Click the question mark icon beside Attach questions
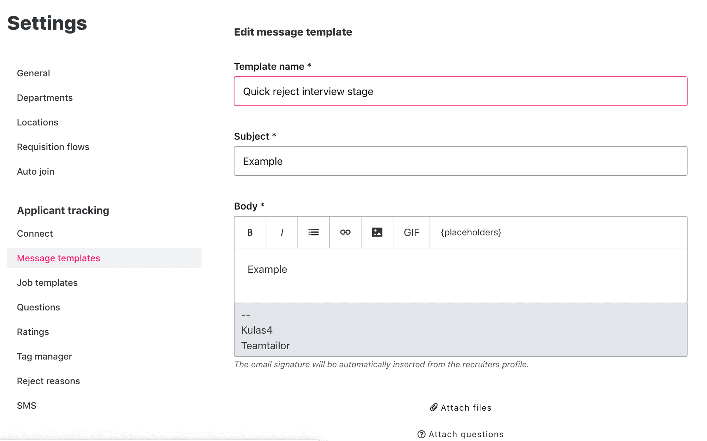707x441 pixels. [x=421, y=434]
